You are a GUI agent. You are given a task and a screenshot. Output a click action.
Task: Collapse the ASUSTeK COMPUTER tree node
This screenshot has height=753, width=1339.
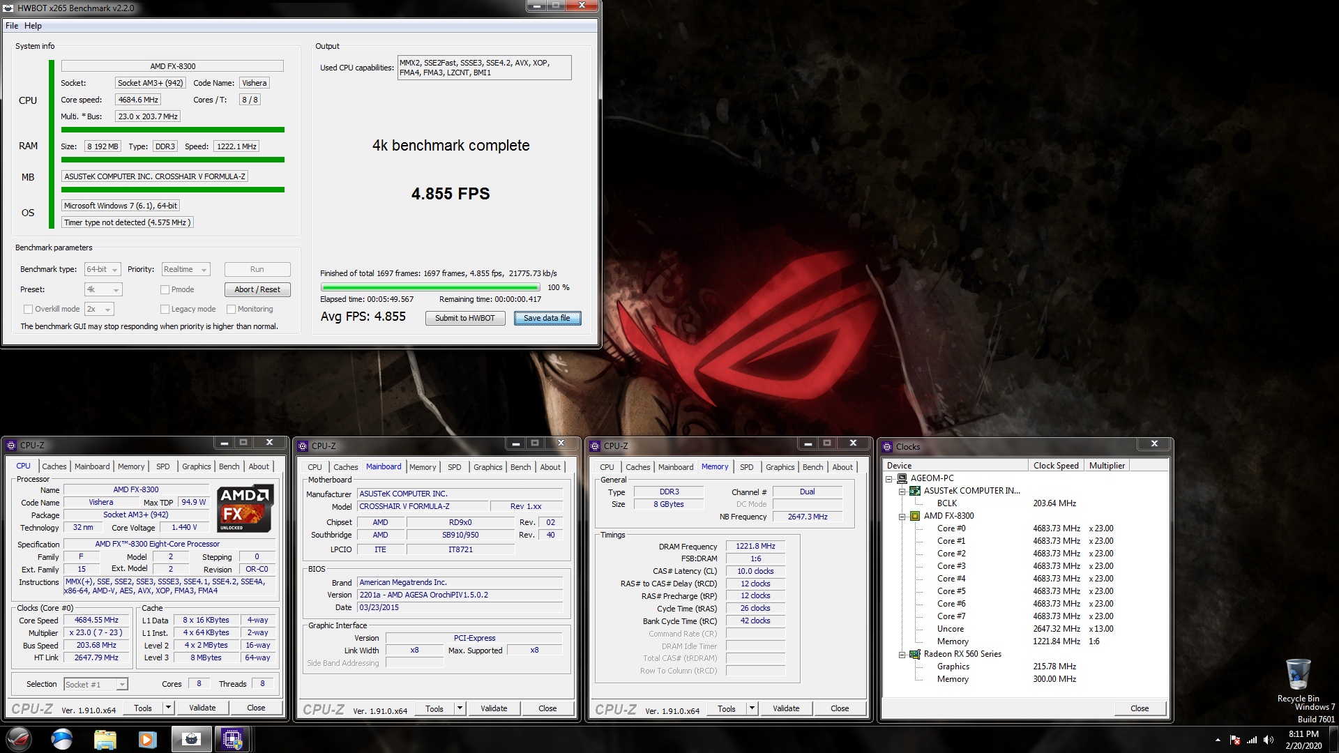(x=902, y=492)
